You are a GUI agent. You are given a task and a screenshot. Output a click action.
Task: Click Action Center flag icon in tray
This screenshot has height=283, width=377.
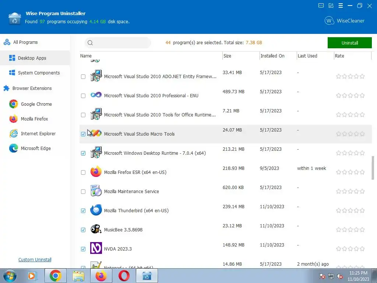coord(322,276)
